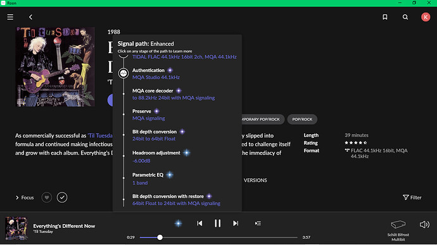The width and height of the screenshot is (437, 245).
Task: Click the star beside Bit depth conversion
Action: click(x=182, y=132)
